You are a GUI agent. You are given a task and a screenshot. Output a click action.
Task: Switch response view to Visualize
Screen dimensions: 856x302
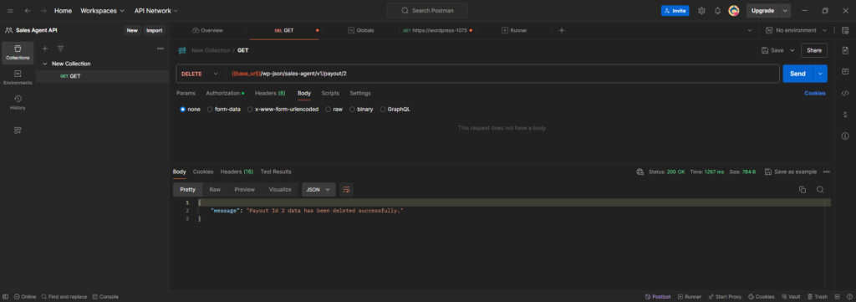(280, 190)
